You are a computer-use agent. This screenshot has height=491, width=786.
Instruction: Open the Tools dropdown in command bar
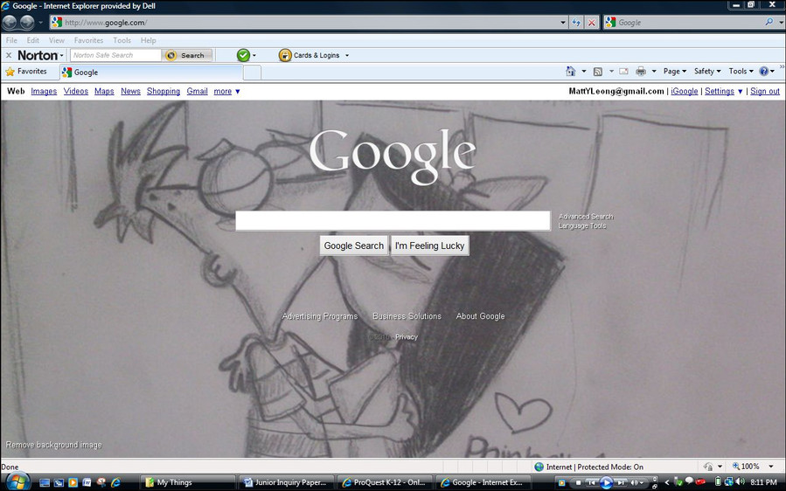click(x=741, y=72)
